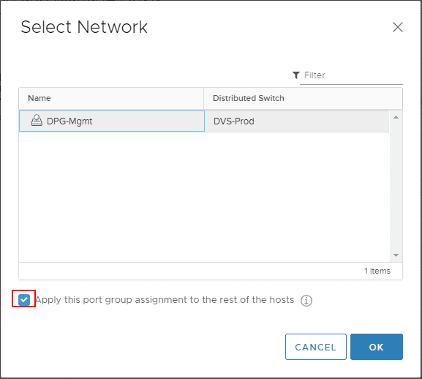Click the '1 items' count text
The image size is (422, 379).
tap(377, 271)
